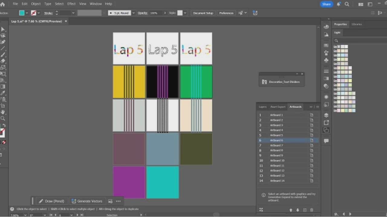Select the Hand tool
Image resolution: width=387 pixels, height=217 pixels.
point(3,112)
